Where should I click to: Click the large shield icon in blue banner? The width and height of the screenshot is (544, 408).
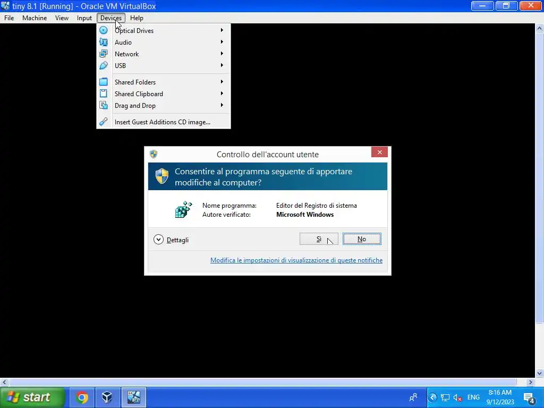pos(161,176)
